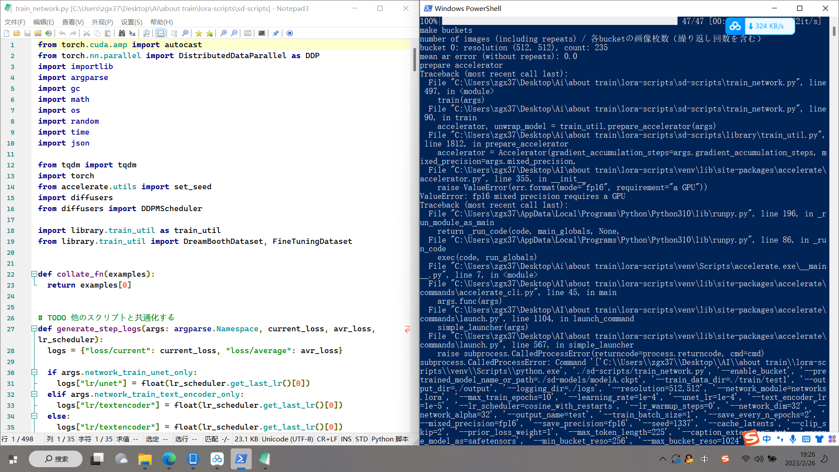Open Replace with the 'ba' icon
This screenshot has width=839, height=472.
pos(132,33)
